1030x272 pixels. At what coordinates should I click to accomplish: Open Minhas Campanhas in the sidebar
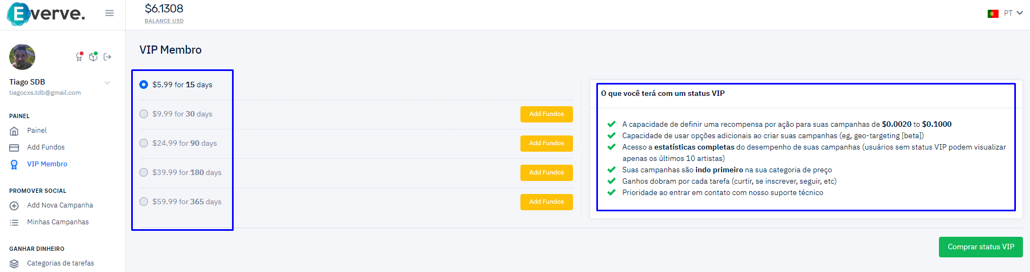coord(58,222)
